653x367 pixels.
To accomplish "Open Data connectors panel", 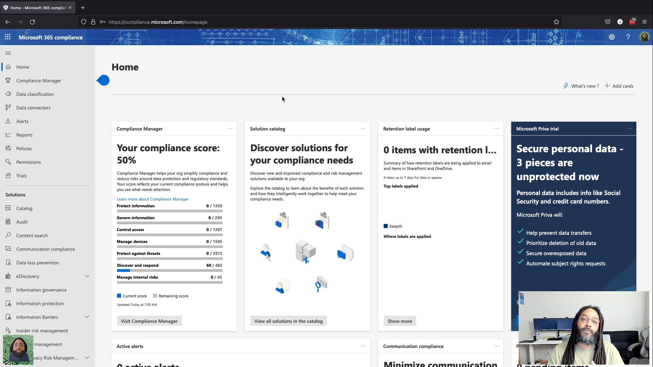I will [x=33, y=107].
